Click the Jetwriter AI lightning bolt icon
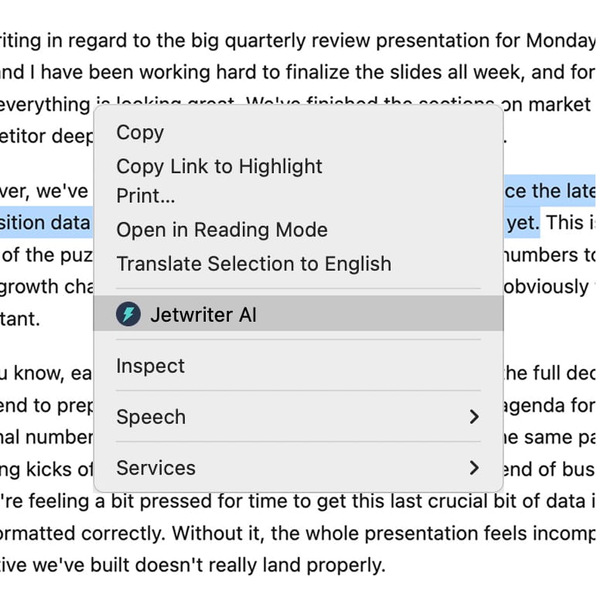This screenshot has width=597, height=597. tap(128, 314)
